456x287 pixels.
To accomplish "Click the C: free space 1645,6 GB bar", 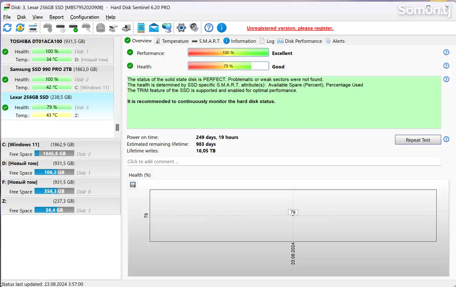I will tap(54, 153).
